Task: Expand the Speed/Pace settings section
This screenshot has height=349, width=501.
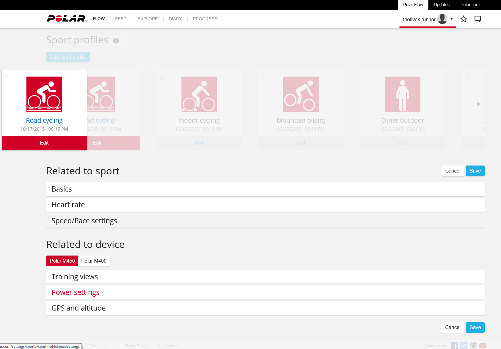Action: pos(265,221)
